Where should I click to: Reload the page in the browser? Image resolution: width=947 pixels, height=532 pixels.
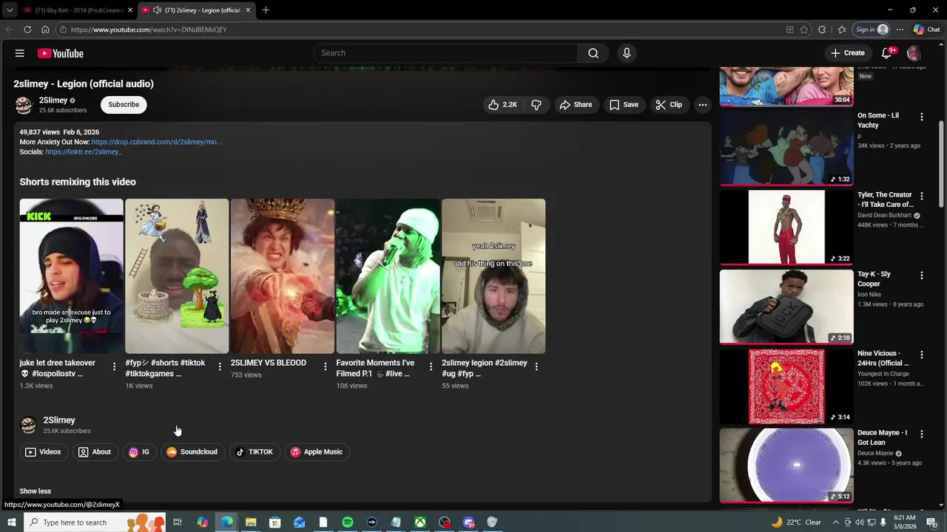point(27,30)
